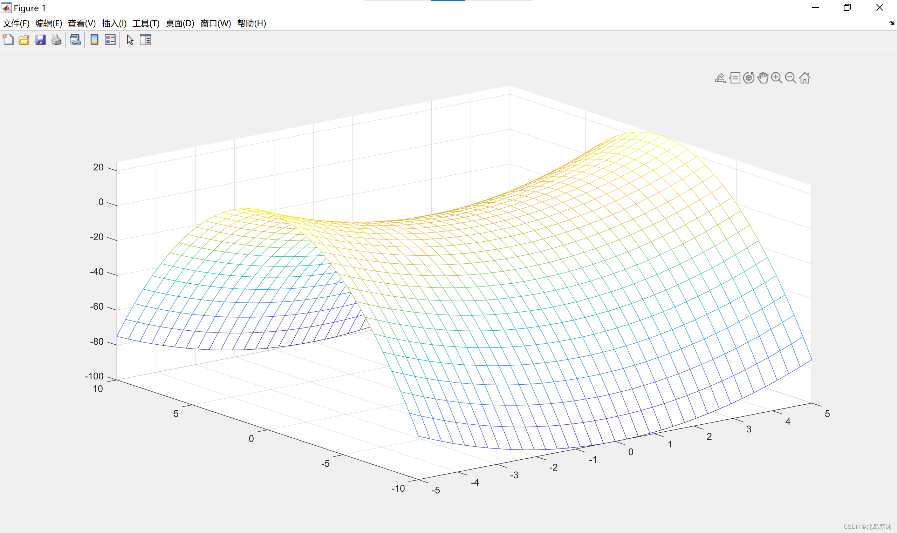This screenshot has width=897, height=533.
Task: Choose the zoom in magnifier
Action: [777, 78]
